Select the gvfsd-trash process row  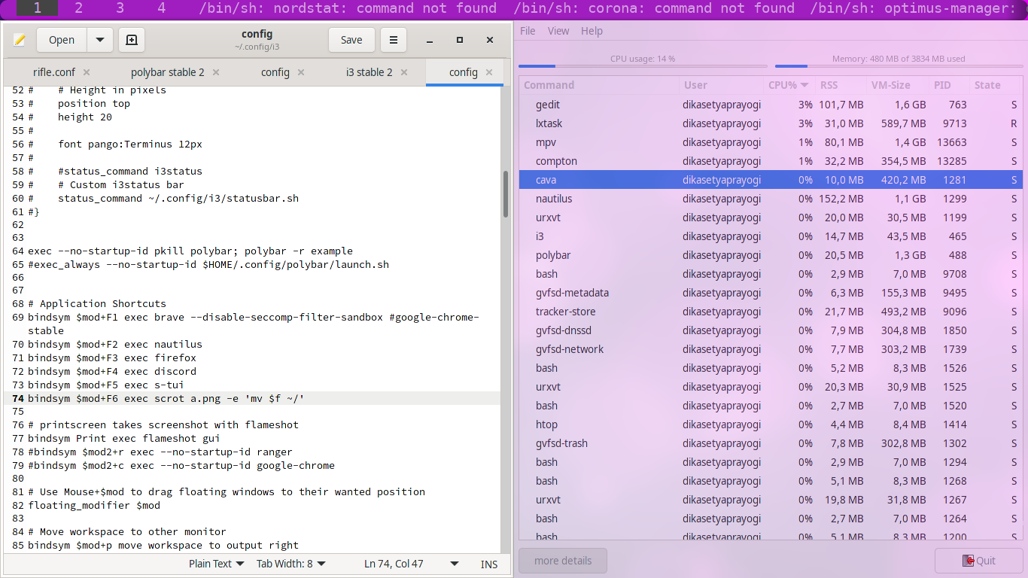click(771, 443)
